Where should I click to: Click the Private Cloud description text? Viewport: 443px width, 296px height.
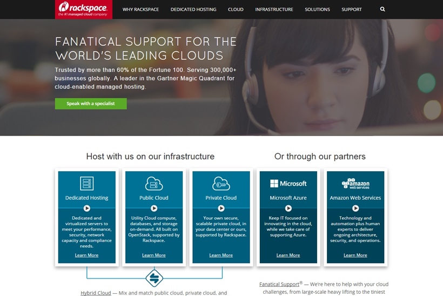pos(221,226)
